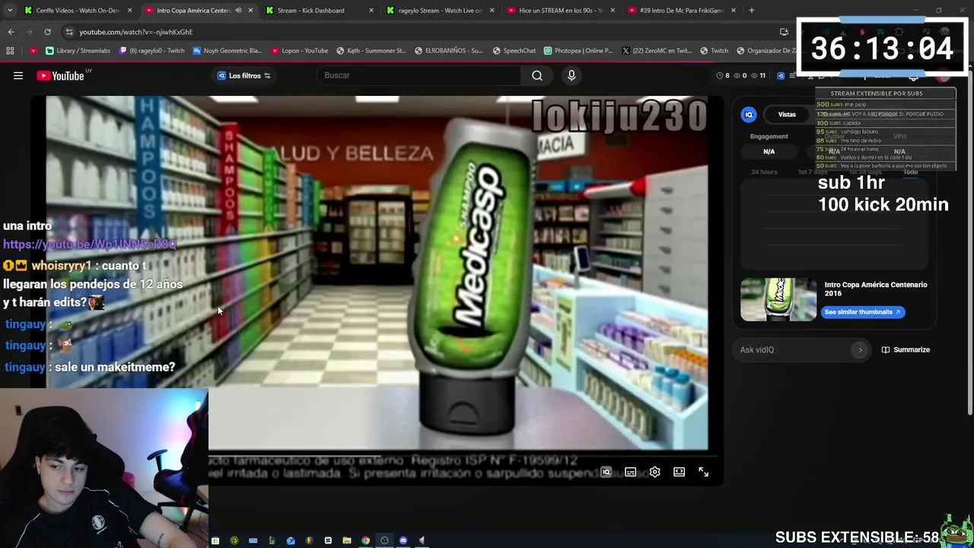Viewport: 974px width, 548px height.
Task: Switch to Hice un STREAM en los 90s tab
Action: pos(561,10)
